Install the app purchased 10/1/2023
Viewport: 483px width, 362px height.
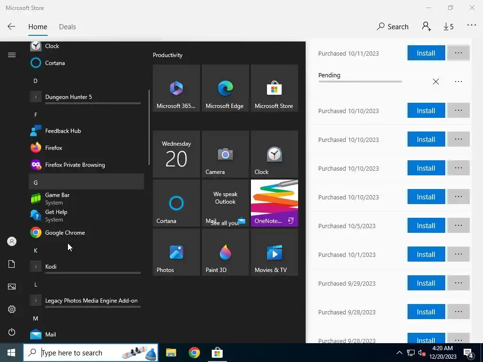pos(426,254)
